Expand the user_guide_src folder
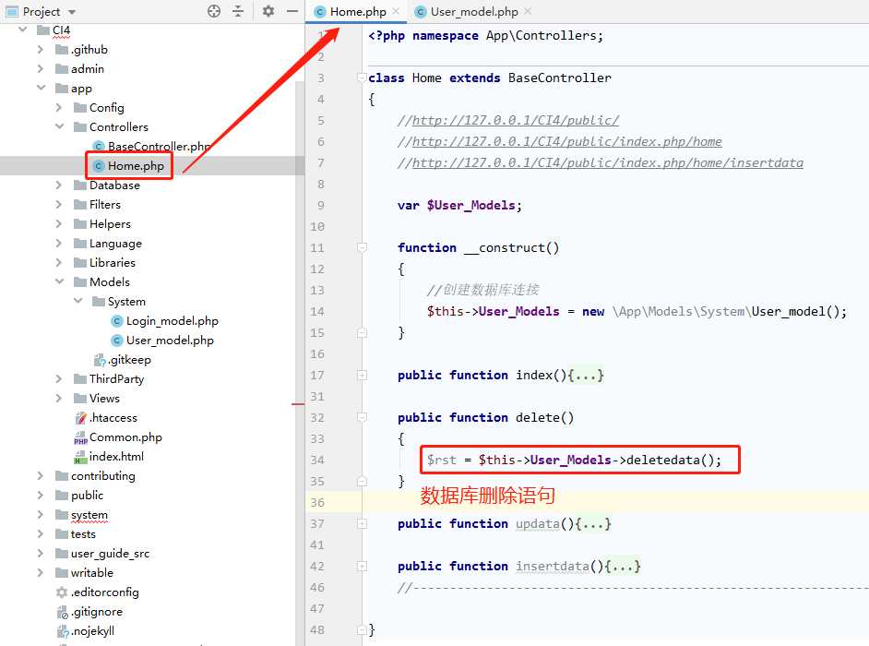 (41, 554)
